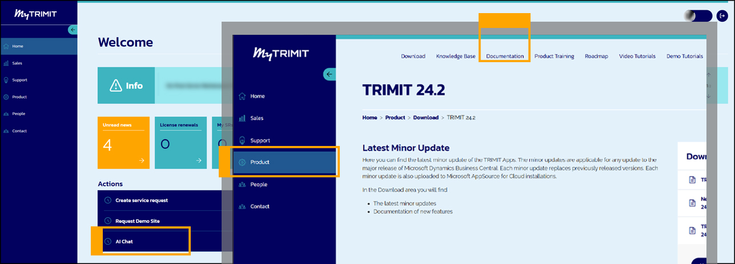The width and height of the screenshot is (735, 264).
Task: Click the clock icon beside Create service request
Action: point(108,200)
